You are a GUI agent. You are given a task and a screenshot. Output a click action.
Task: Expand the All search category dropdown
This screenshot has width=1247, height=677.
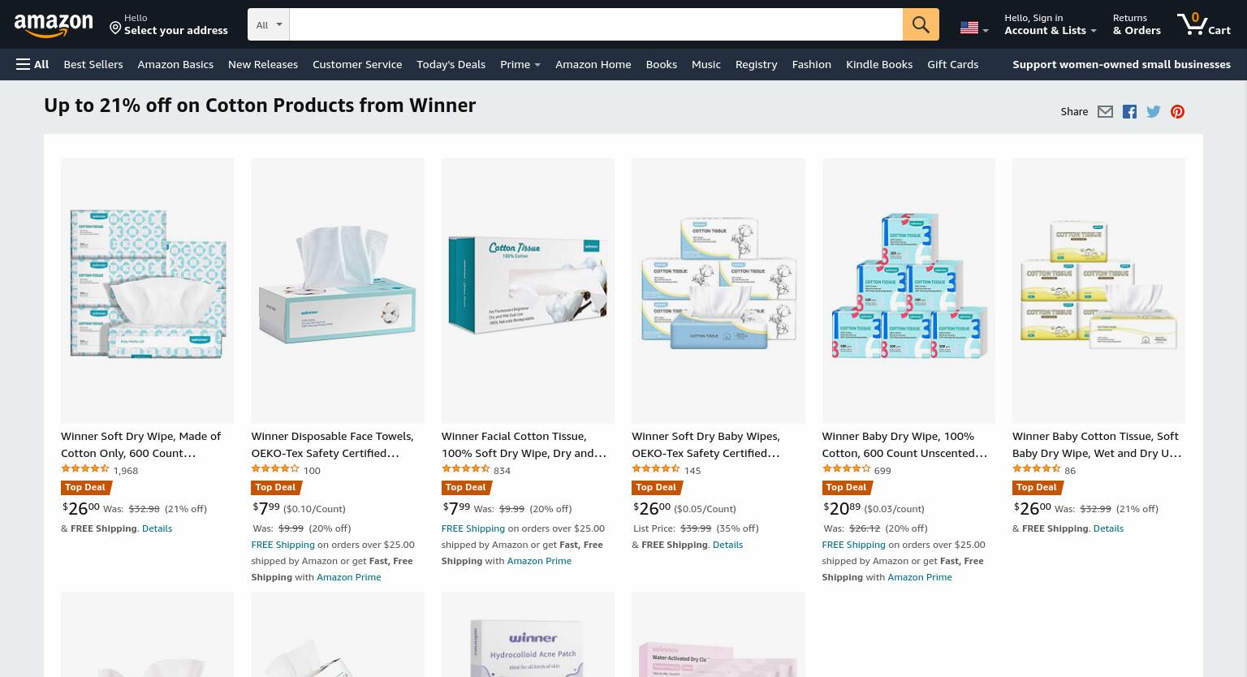coord(269,24)
